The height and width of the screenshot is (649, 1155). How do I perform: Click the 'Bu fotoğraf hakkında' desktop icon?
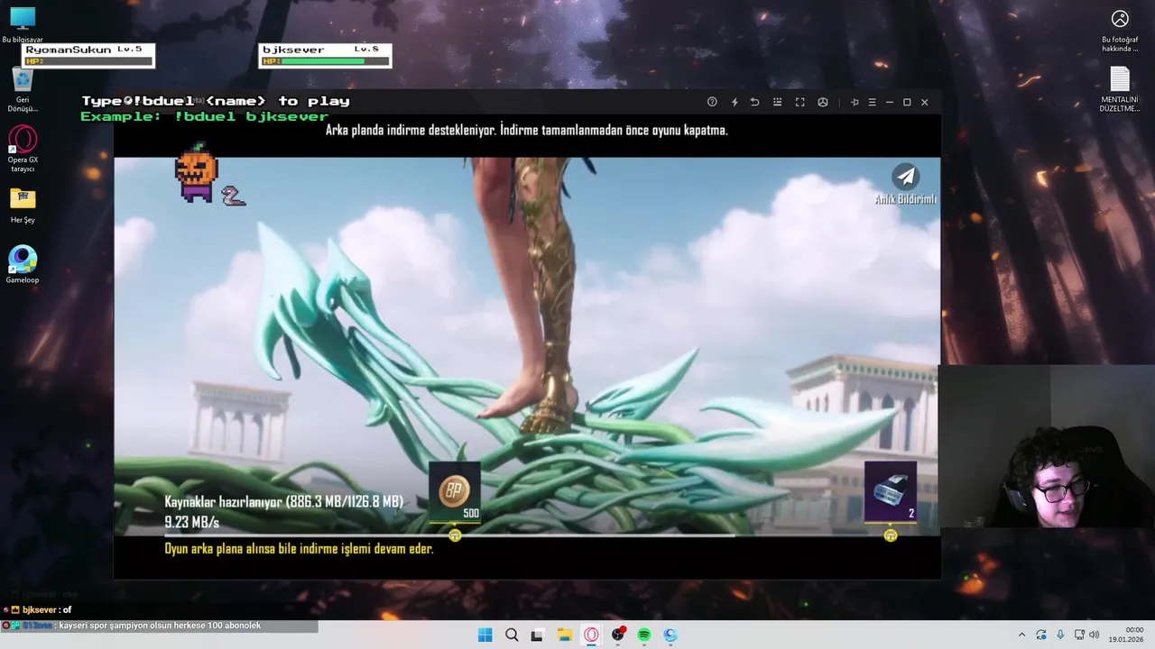click(x=1120, y=30)
